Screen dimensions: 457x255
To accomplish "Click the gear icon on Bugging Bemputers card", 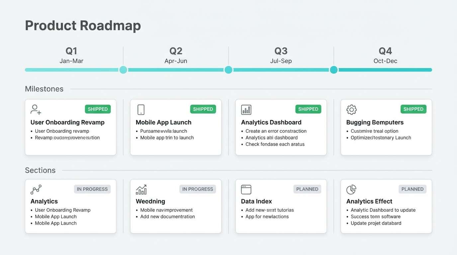I will 351,109.
